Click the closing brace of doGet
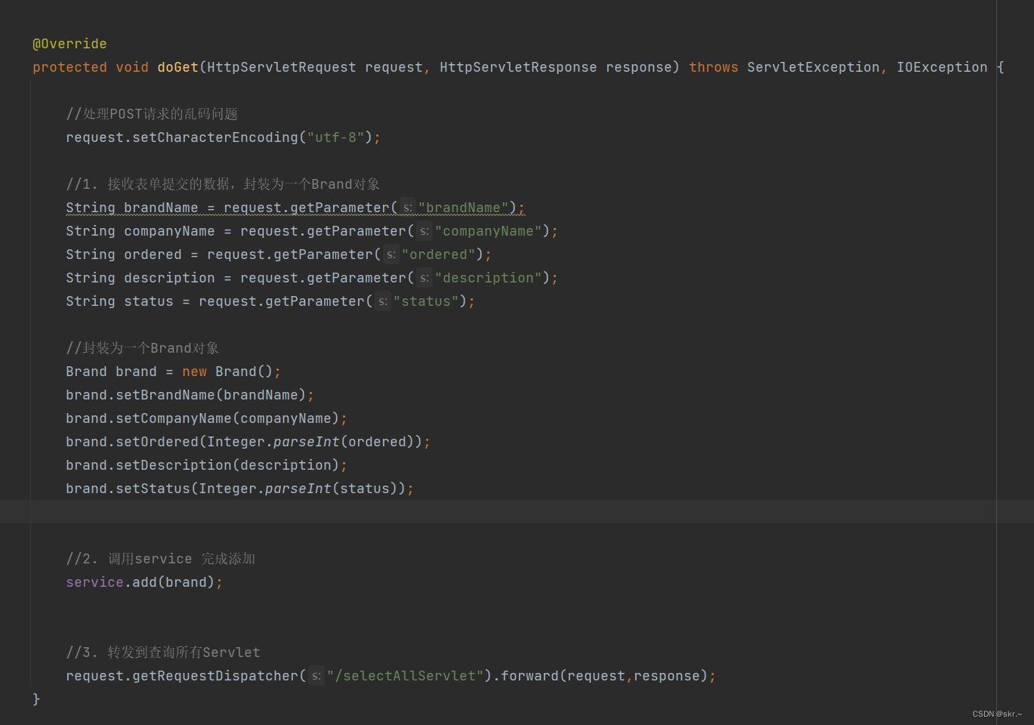This screenshot has width=1034, height=725. [36, 699]
